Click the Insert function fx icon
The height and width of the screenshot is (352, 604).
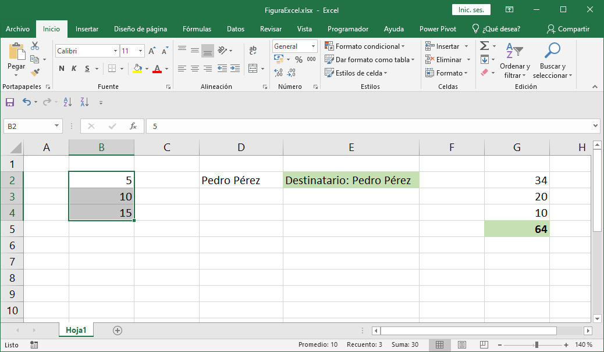[133, 125]
